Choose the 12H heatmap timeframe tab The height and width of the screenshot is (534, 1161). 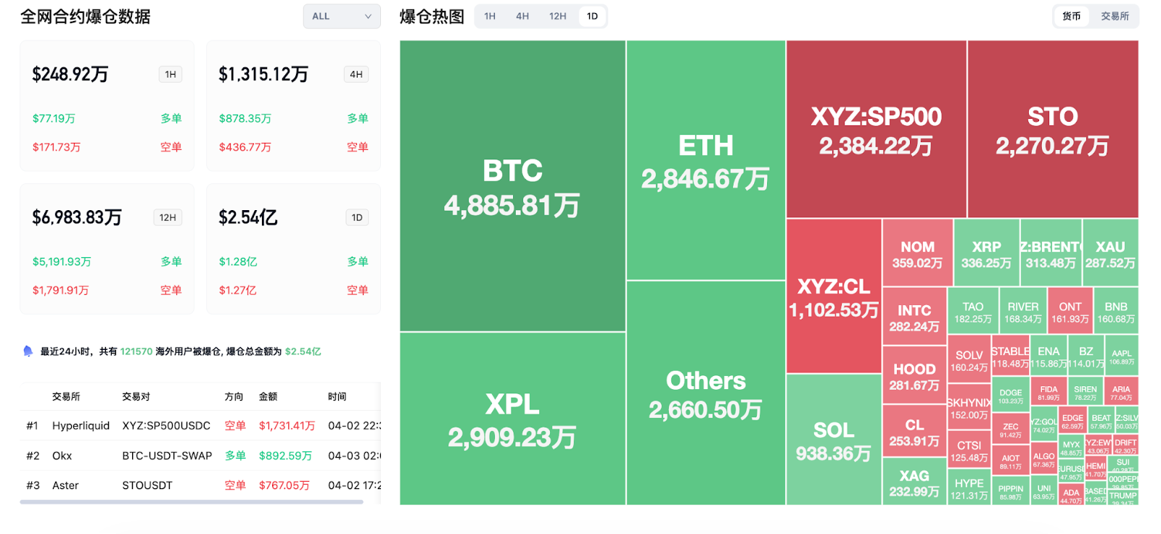click(x=557, y=17)
